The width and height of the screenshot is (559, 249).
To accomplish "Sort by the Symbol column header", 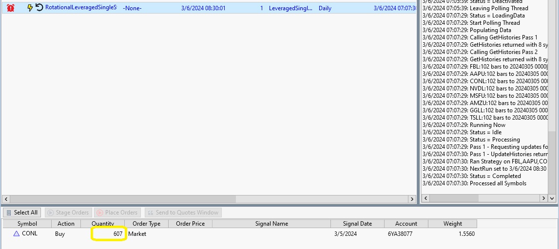I will point(27,224).
